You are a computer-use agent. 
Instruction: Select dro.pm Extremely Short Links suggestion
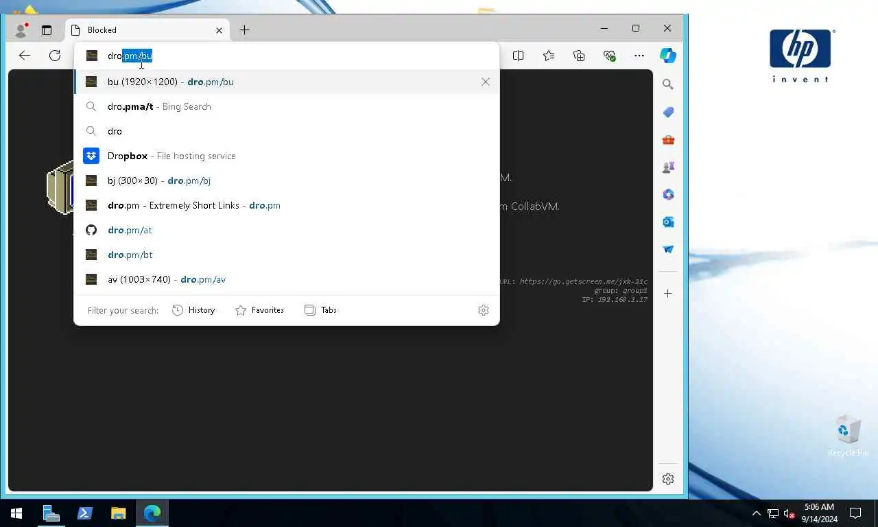(287, 205)
